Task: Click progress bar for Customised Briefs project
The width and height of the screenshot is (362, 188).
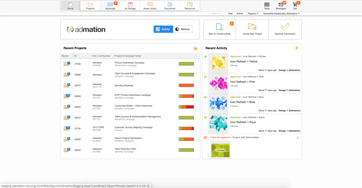Action: click(x=186, y=107)
